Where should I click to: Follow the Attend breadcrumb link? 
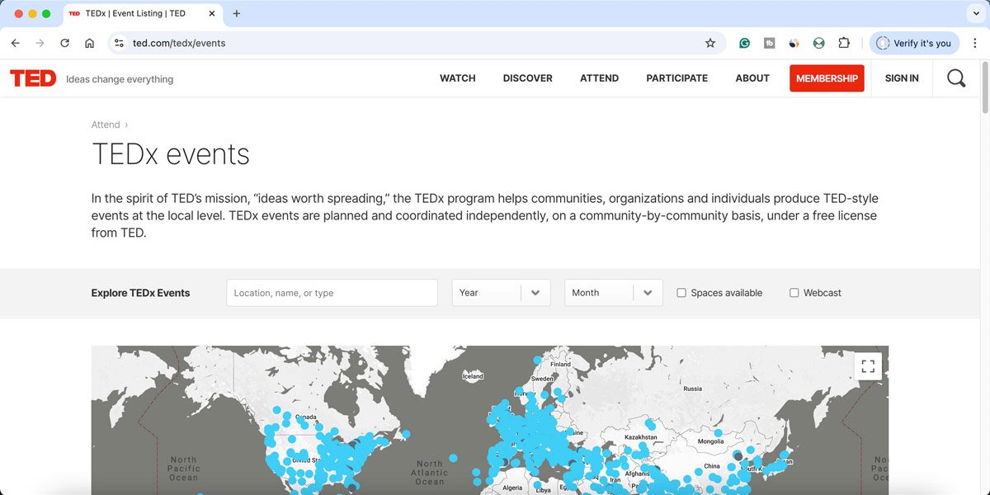click(106, 125)
